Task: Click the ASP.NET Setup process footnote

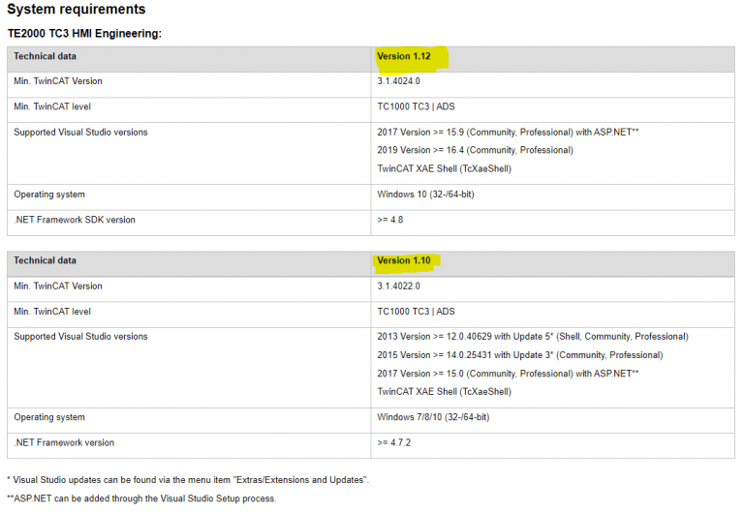Action: pyautogui.click(x=141, y=498)
